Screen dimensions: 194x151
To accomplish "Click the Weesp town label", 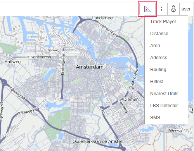I will pos(175,130).
